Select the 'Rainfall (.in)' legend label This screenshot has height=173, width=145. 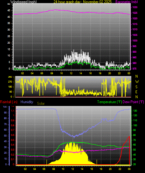(9, 102)
